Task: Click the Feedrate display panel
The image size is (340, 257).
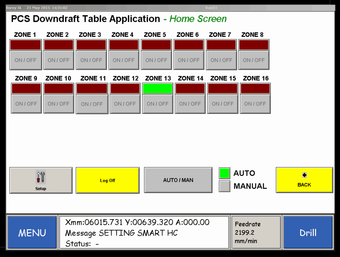Action: 256,232
